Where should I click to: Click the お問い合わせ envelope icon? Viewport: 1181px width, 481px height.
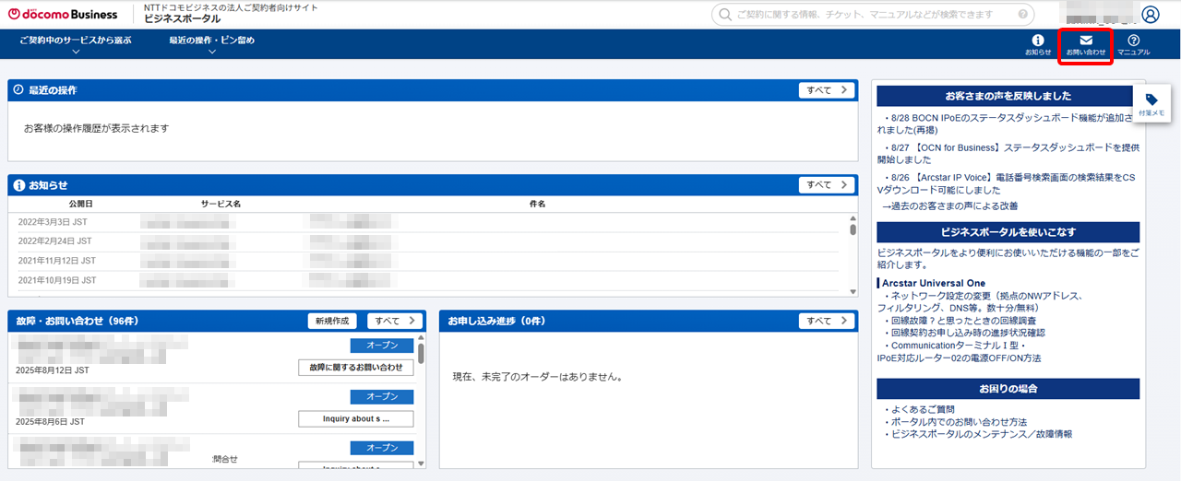pos(1086,45)
